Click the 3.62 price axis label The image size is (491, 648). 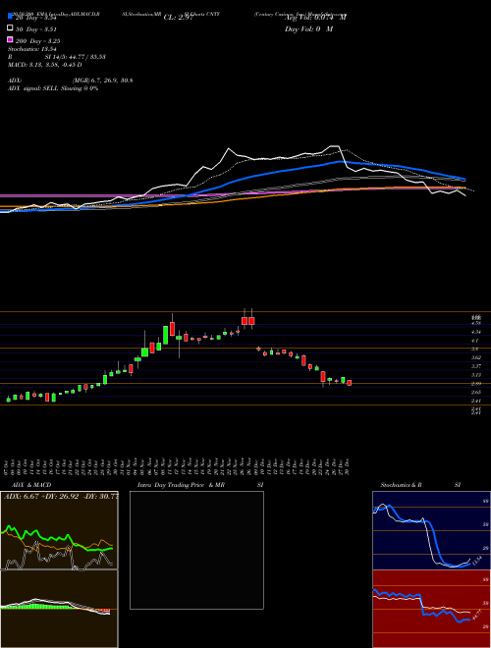(475, 357)
